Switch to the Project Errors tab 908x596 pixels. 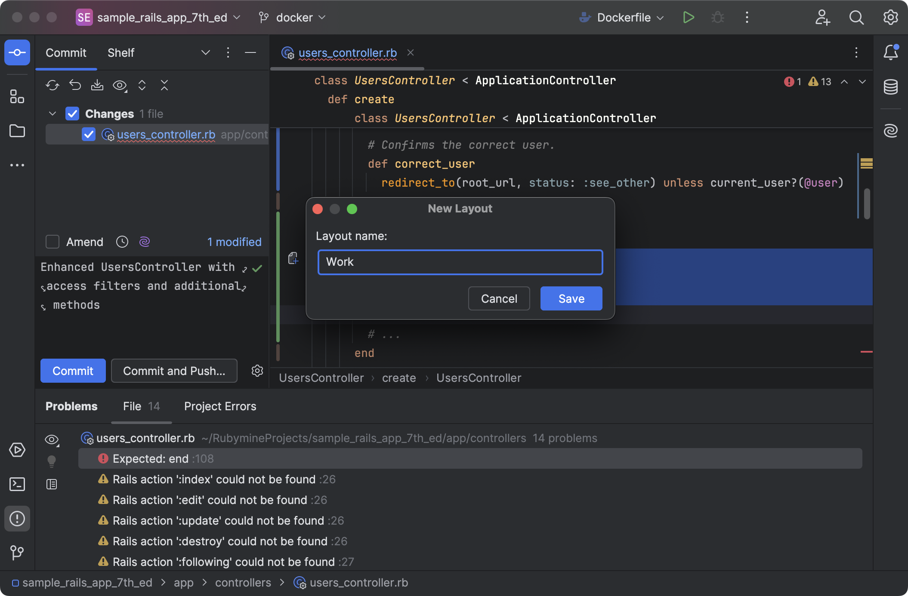[x=220, y=406]
